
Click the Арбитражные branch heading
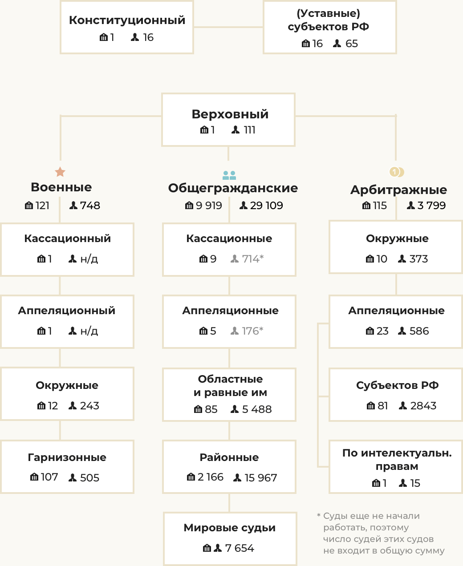[398, 190]
